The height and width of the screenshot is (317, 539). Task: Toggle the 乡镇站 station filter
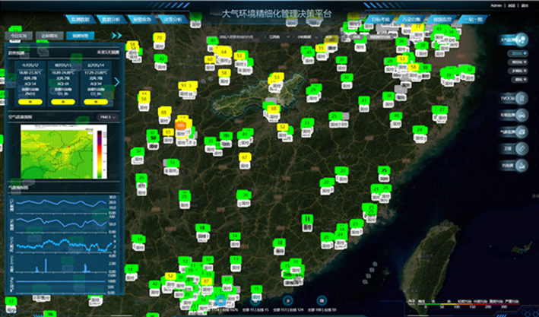(518, 71)
